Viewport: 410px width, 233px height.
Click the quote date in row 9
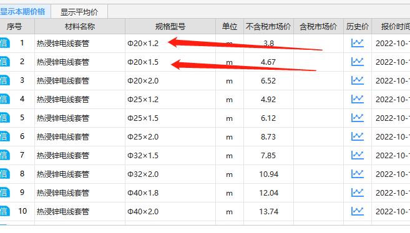393,193
